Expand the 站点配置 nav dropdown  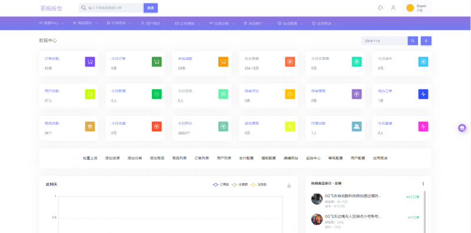point(290,23)
